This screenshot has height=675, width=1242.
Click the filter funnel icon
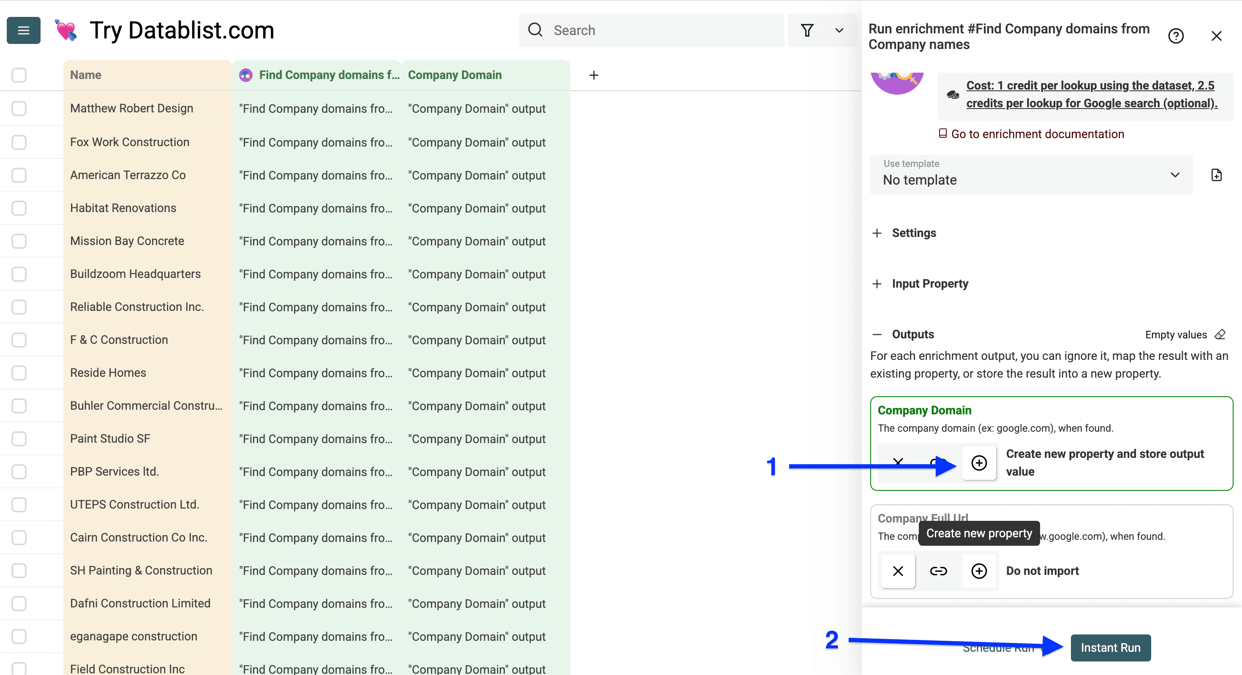pos(806,30)
